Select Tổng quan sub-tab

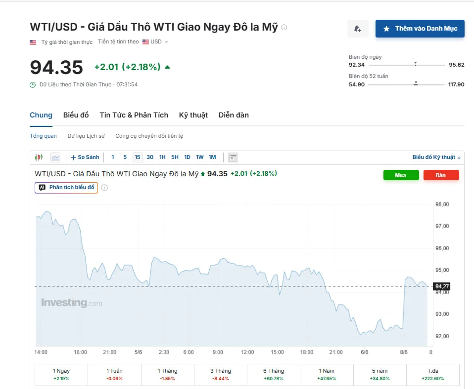pos(43,136)
